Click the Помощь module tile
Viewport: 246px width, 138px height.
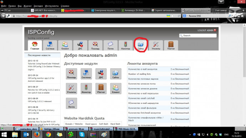71,74
